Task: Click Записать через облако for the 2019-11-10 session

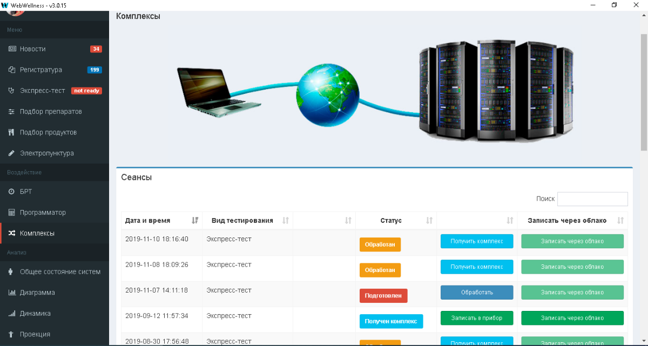Action: click(572, 241)
